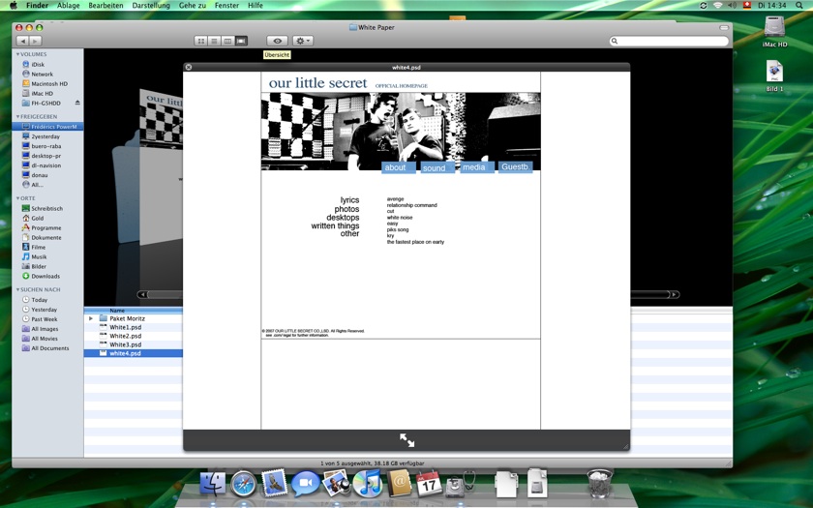Switch Finder to icon view

click(200, 41)
